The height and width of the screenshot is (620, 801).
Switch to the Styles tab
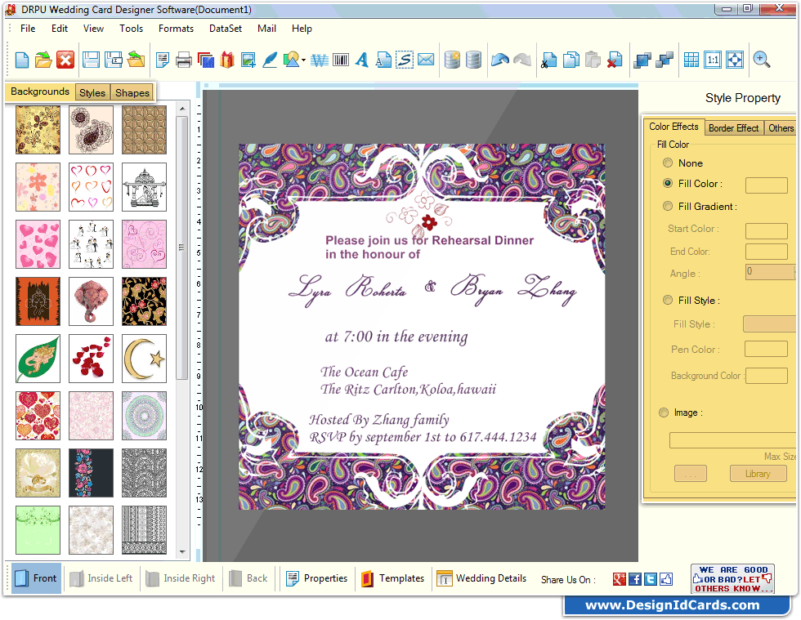click(x=92, y=92)
